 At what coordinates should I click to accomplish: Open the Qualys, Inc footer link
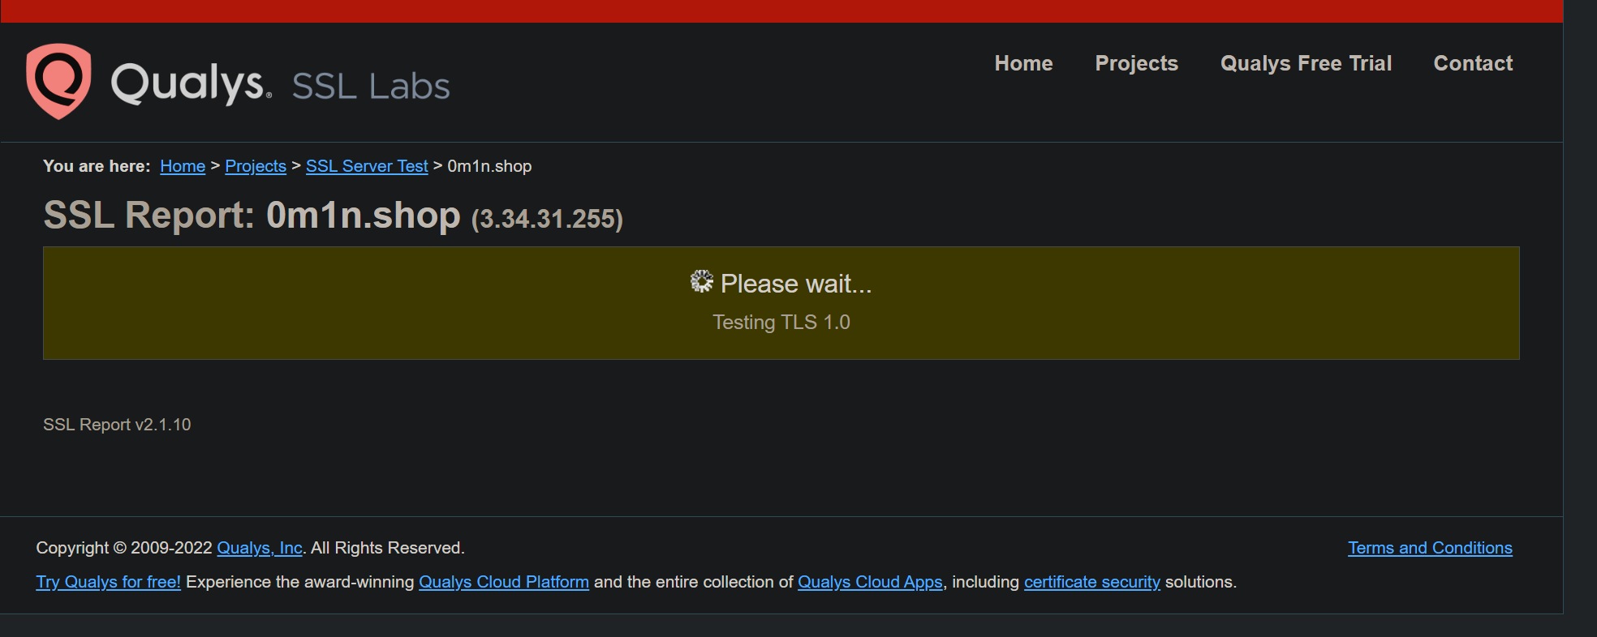tap(260, 549)
